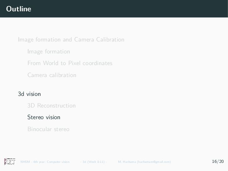Viewport: 228px width, 171px height.
Task: Select the '3d (Week 8-11)' footer label
Action: [x=94, y=162]
